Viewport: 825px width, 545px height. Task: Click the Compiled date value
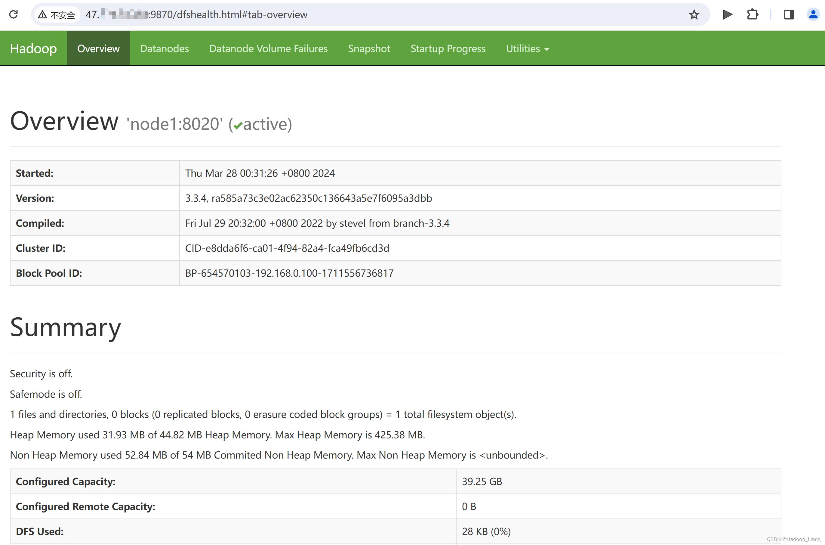point(317,223)
